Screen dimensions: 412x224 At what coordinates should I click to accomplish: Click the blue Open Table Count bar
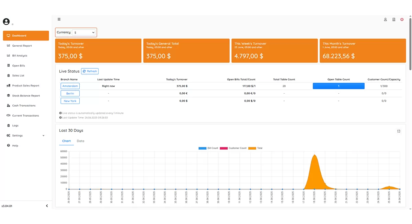coord(339,86)
